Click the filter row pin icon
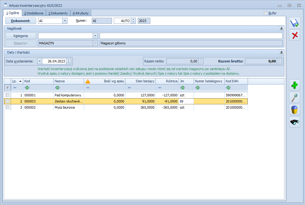Viewport: 305px width, 205px height. (x=7, y=88)
